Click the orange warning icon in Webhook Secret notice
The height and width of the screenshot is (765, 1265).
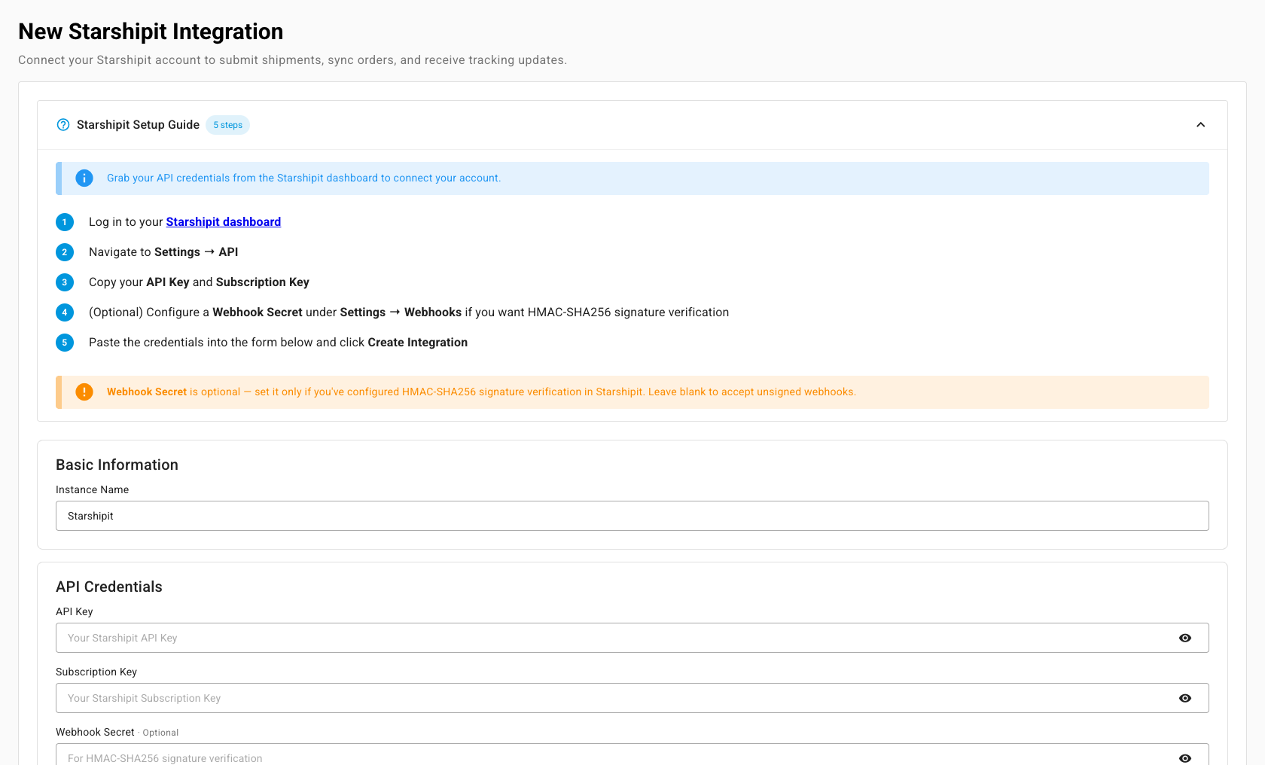pos(84,392)
